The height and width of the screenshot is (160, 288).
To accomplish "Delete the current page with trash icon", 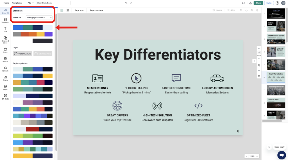I will [259, 76].
